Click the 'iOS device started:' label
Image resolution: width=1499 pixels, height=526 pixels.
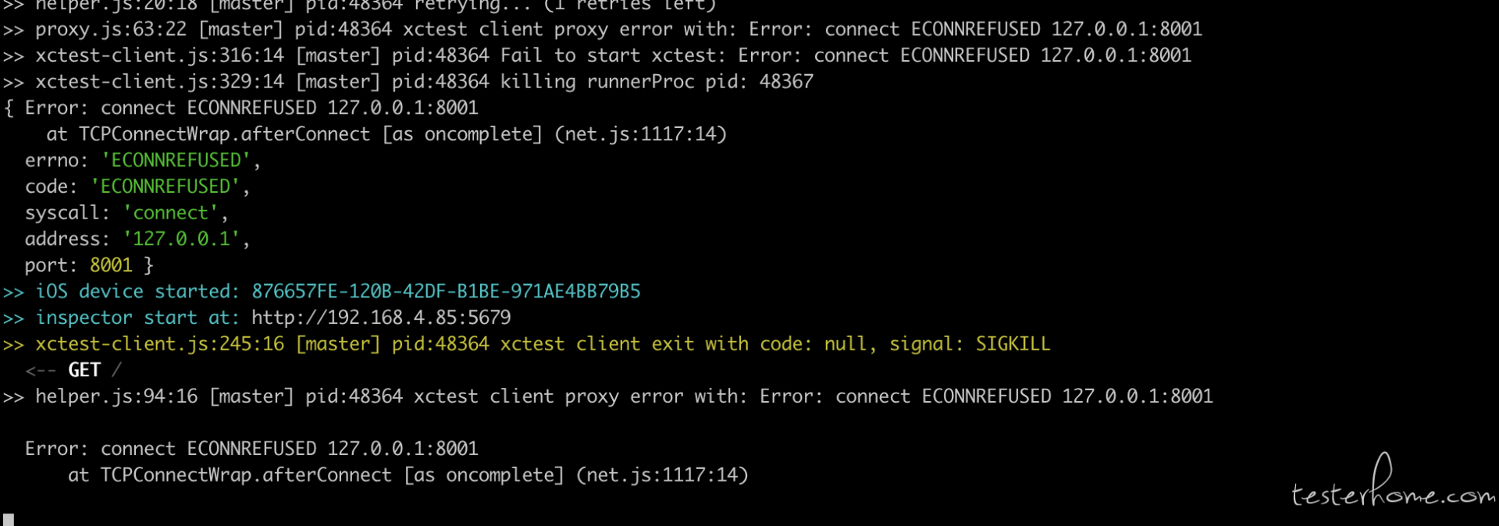click(x=137, y=291)
